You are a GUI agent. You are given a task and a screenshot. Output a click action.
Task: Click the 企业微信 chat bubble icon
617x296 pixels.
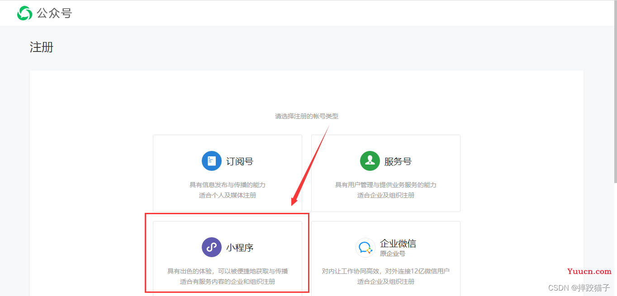pyautogui.click(x=365, y=248)
